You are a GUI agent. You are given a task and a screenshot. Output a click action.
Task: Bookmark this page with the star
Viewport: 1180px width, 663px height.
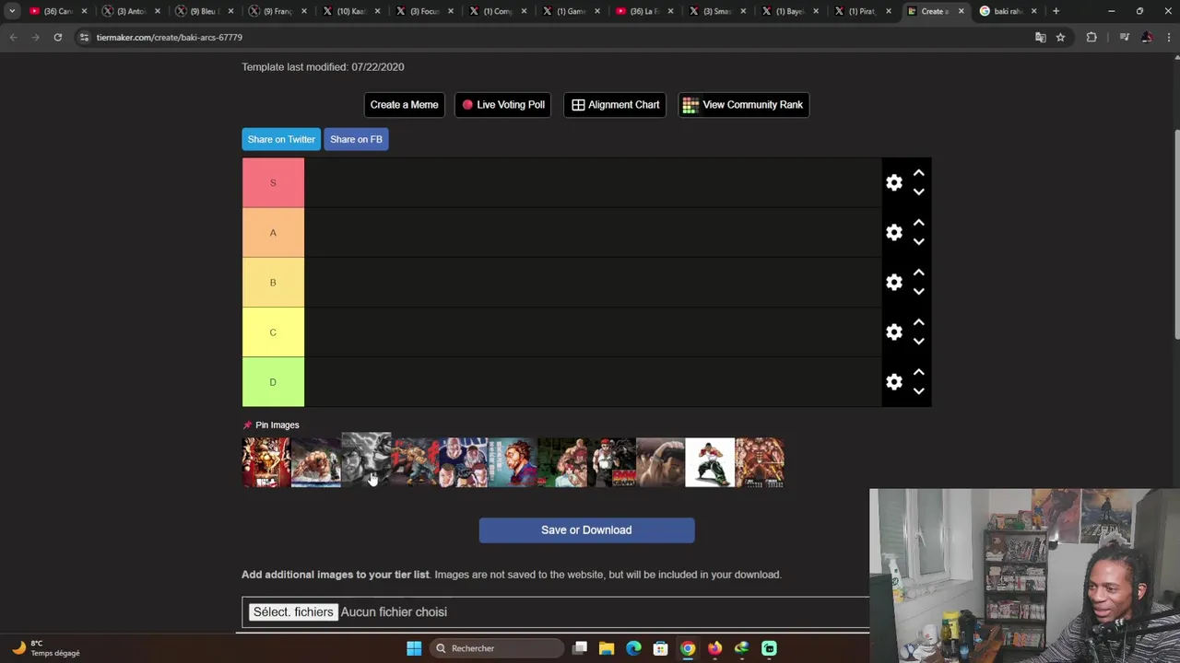point(1060,37)
